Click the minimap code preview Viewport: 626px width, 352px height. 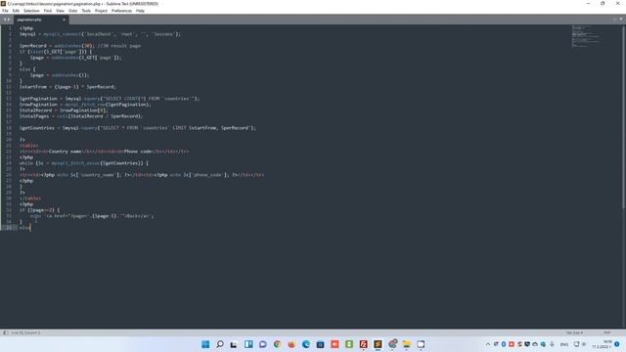point(585,36)
